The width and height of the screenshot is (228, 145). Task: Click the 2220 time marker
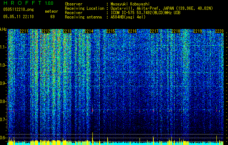pyautogui.click(x=219, y=31)
